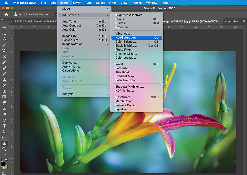Choose Hue/Saturation... adjustment
Image resolution: width=247 pixels, height=175 pixels.
point(137,38)
